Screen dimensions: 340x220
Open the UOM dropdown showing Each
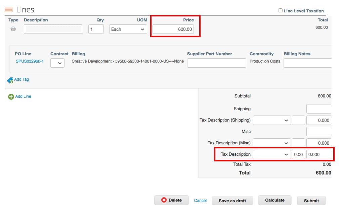128,29
